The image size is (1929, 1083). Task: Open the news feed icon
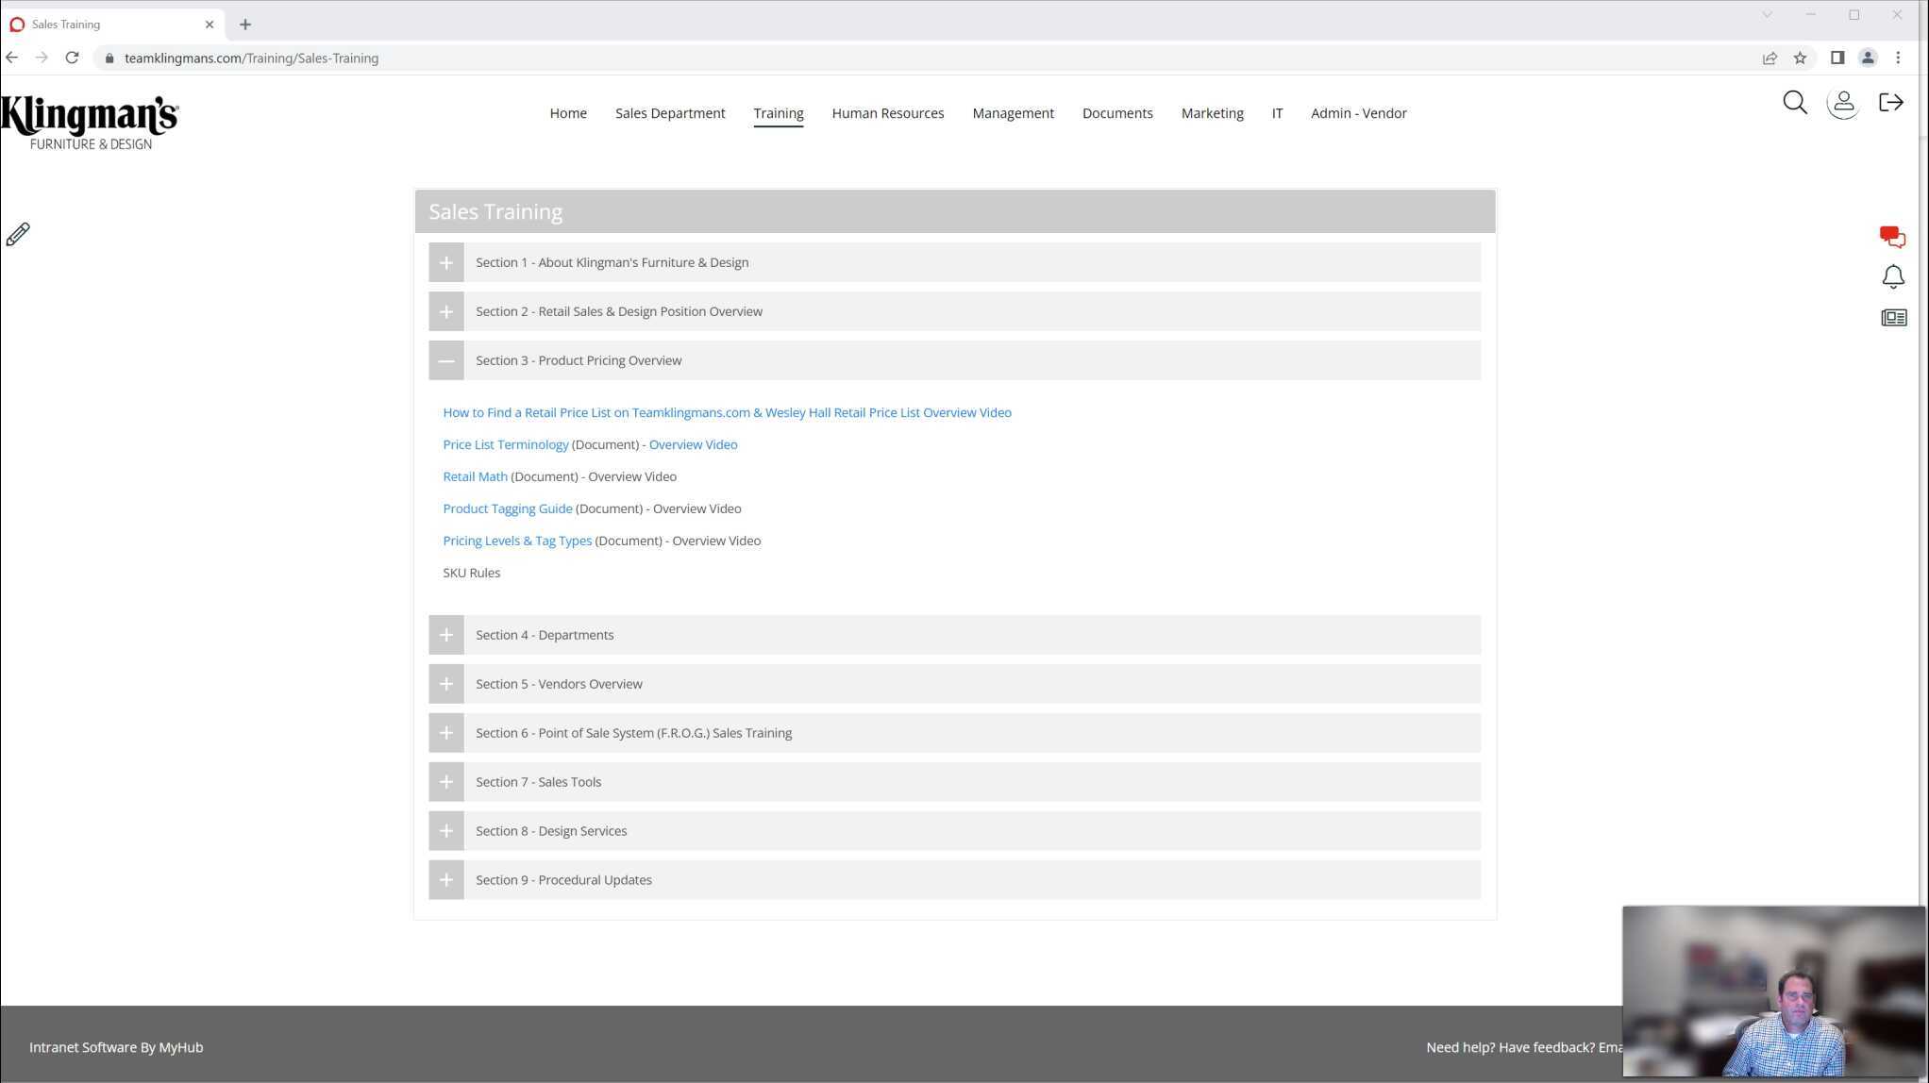click(x=1893, y=318)
